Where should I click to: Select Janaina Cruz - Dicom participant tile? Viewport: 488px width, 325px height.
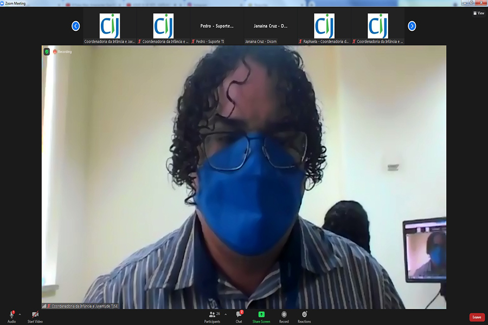pyautogui.click(x=271, y=26)
